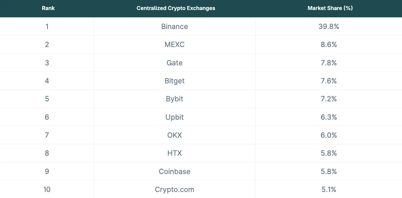Select rank number 1 cell
Image resolution: width=402 pixels, height=198 pixels.
pyautogui.click(x=47, y=26)
